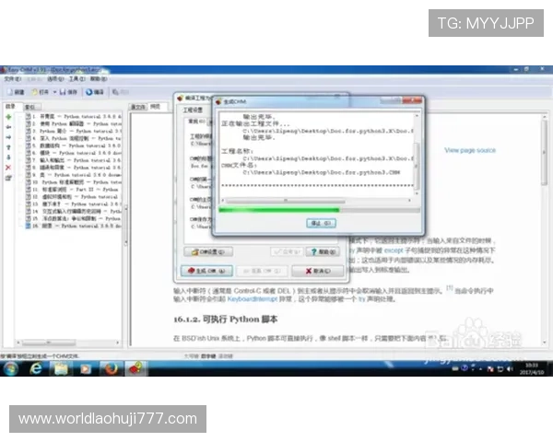Follow the View page source link
Viewport: 553px width, 442px height.
pyautogui.click(x=469, y=150)
